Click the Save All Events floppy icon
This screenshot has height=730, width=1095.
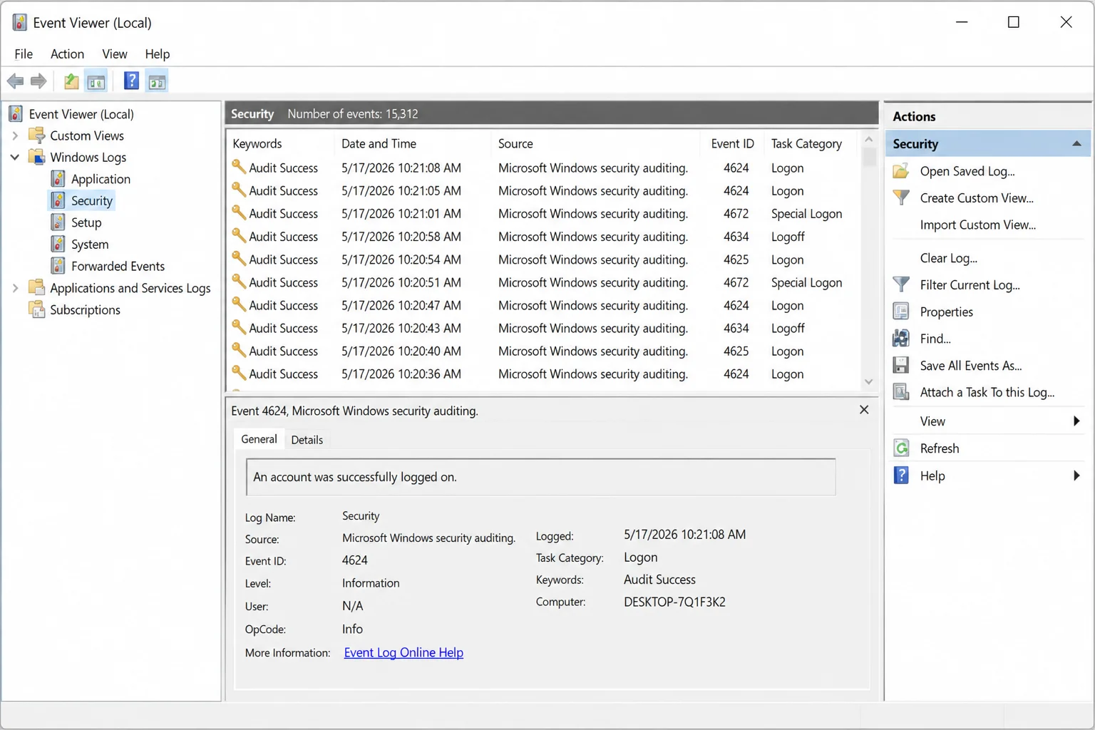point(901,365)
